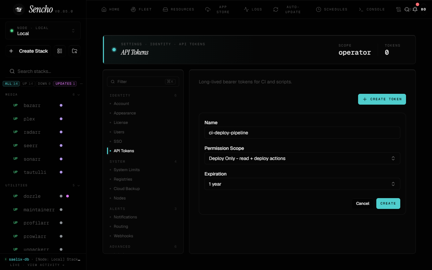Click the CREATE submit button

tap(388, 204)
